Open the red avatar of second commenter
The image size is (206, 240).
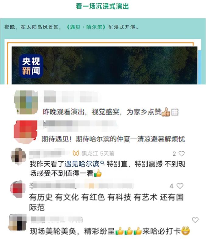(x=26, y=132)
